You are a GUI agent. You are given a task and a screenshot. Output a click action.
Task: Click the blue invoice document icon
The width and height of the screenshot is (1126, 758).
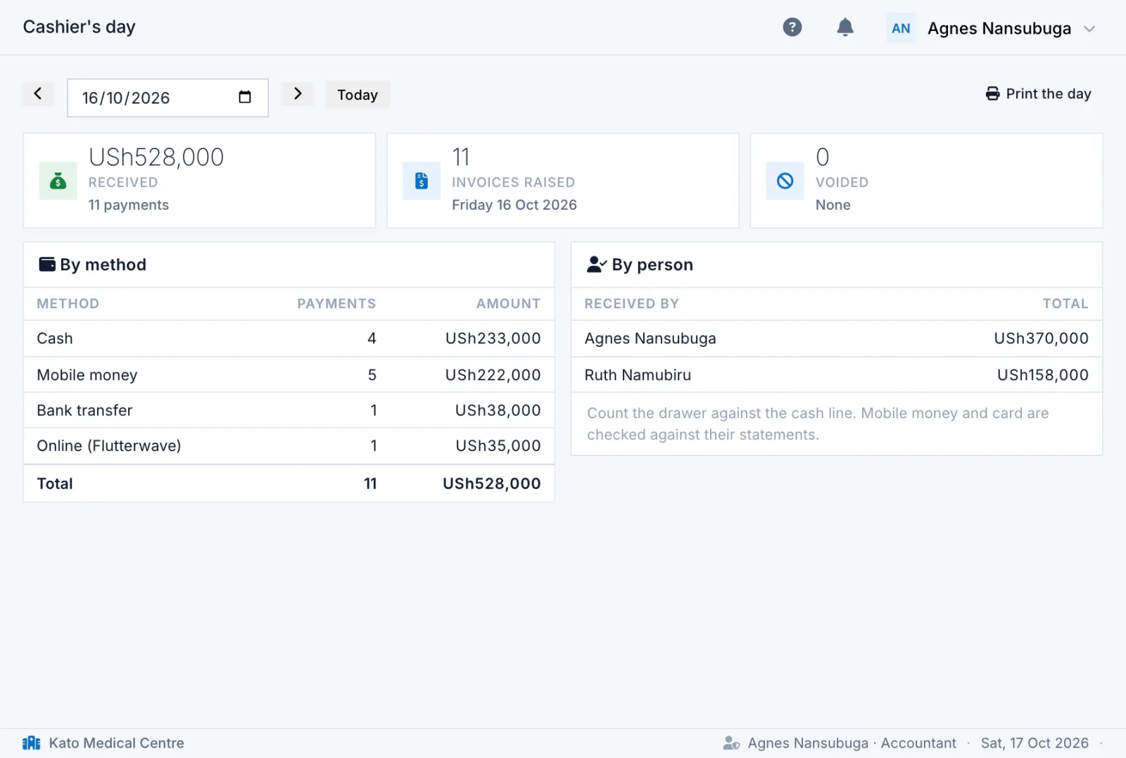pyautogui.click(x=422, y=181)
